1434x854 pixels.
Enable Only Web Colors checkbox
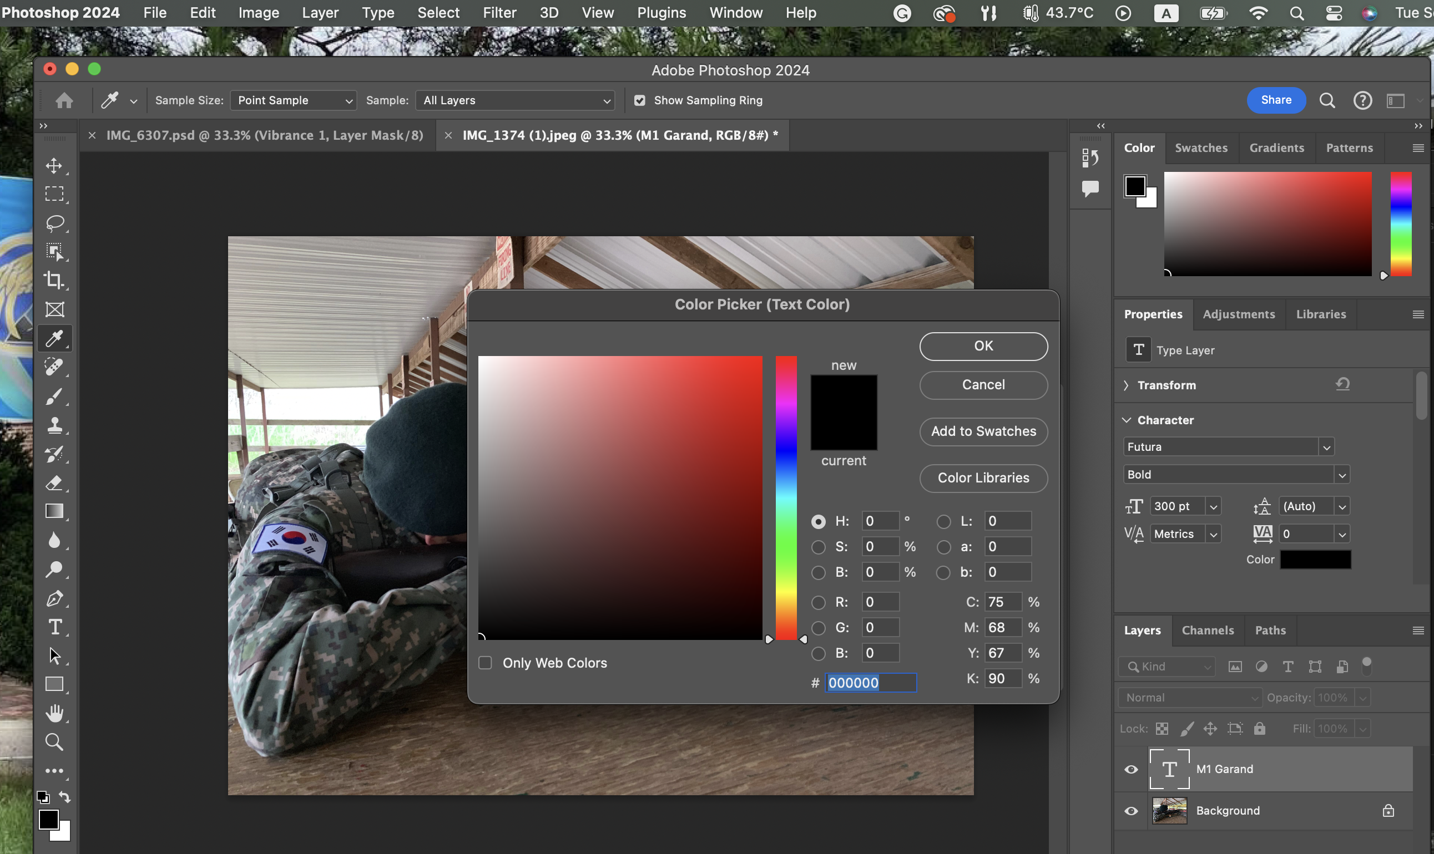[486, 663]
